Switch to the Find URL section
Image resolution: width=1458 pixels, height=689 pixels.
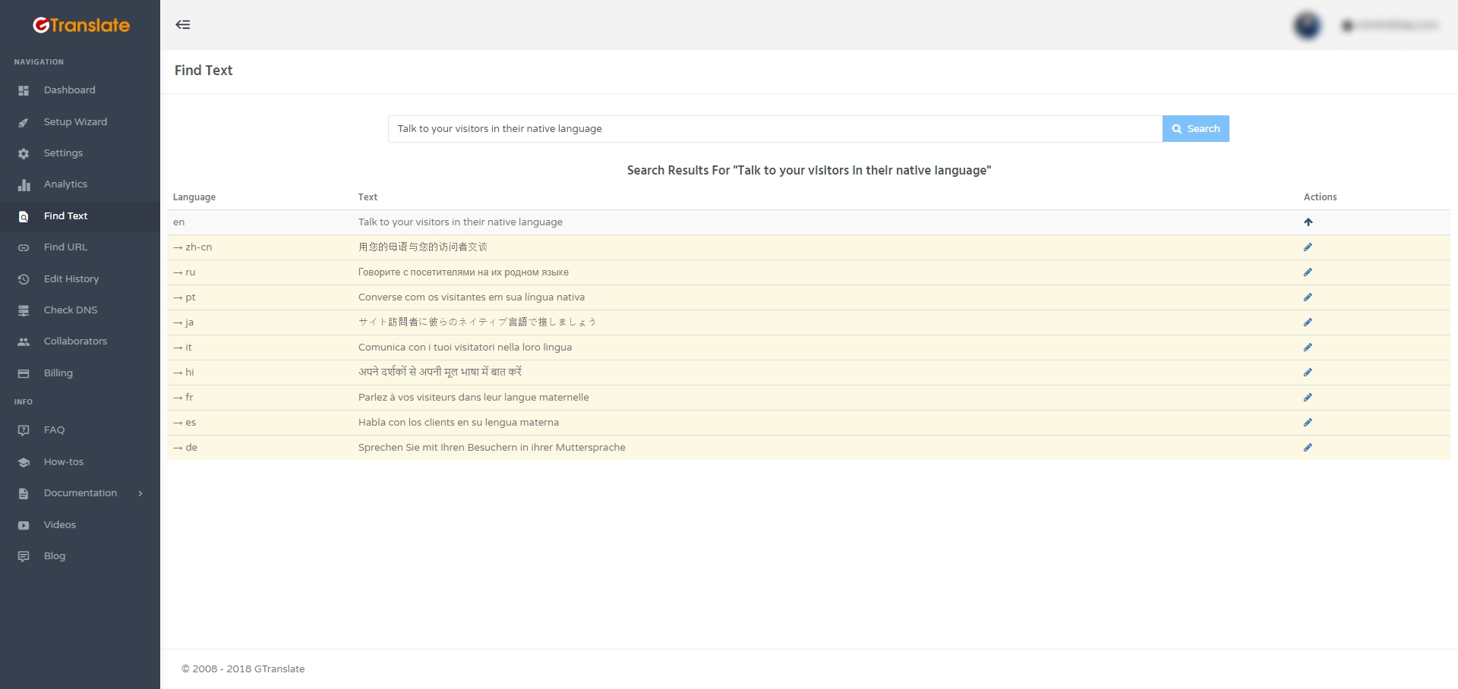[65, 247]
